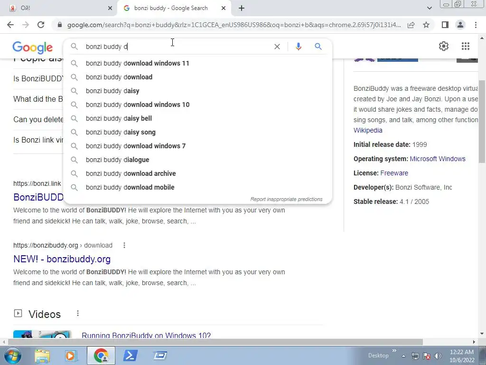Click the taskbar clock showing 12:22 AM
Screen dimensions: 486x365
point(462,355)
